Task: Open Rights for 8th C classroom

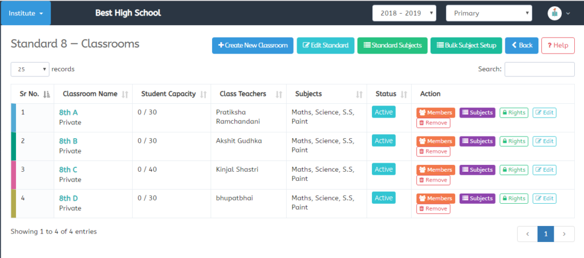Action: coord(514,170)
